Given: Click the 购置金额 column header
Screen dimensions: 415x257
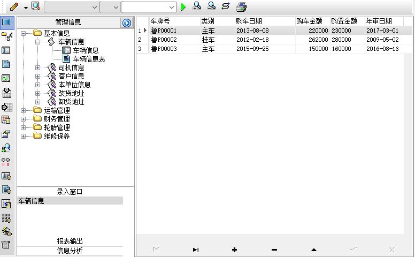Looking at the screenshot, I should (347, 21).
